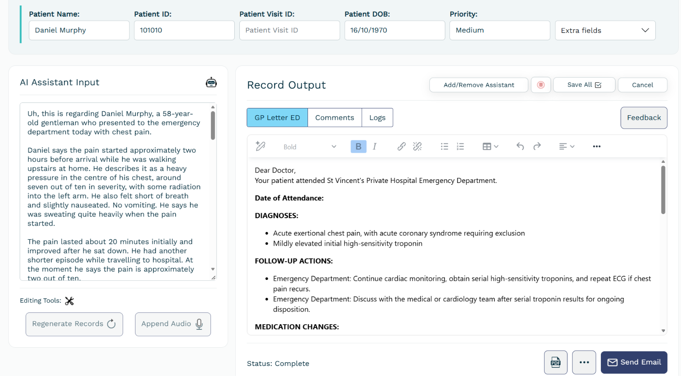Viewport: 681px width, 376px height.
Task: Open the Bold text style dropdown
Action: click(310, 147)
